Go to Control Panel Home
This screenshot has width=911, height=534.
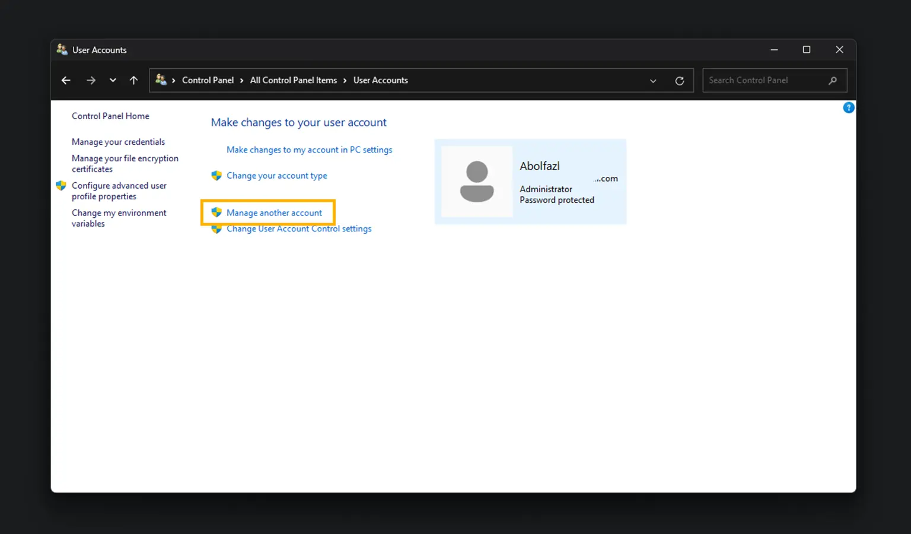[110, 116]
